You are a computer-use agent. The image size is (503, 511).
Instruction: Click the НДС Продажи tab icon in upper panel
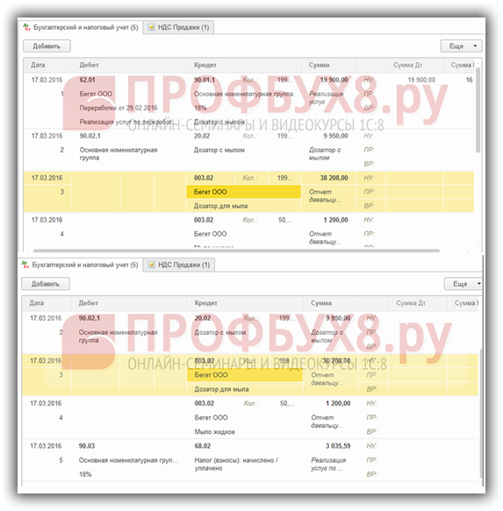[x=151, y=27]
